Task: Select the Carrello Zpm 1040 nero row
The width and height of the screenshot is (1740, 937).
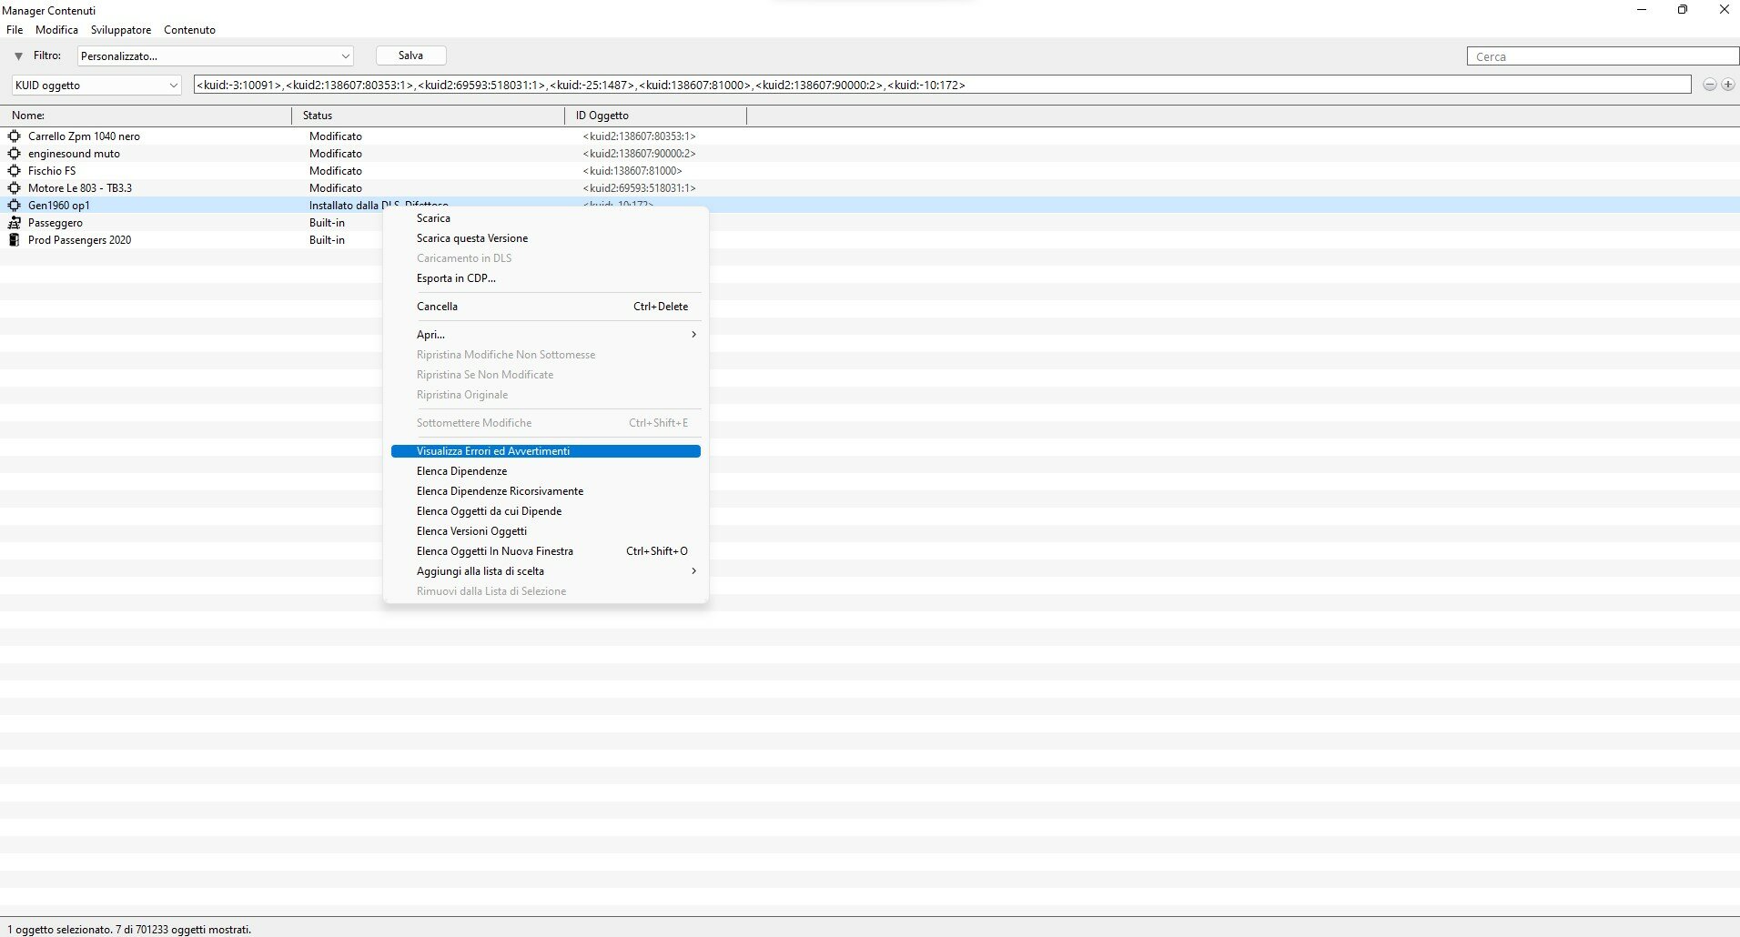Action: [x=870, y=136]
